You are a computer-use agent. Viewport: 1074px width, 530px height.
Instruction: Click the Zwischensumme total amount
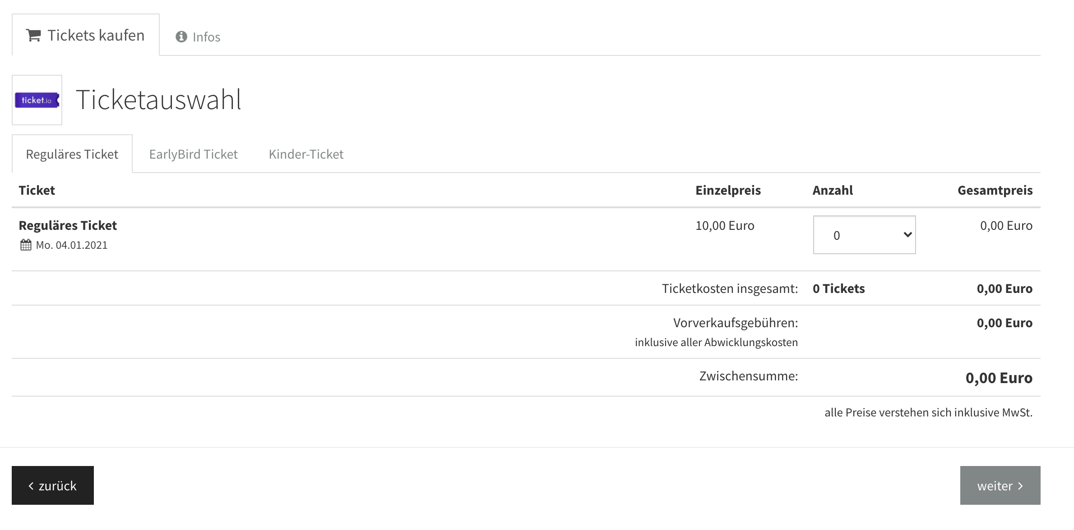coord(999,378)
